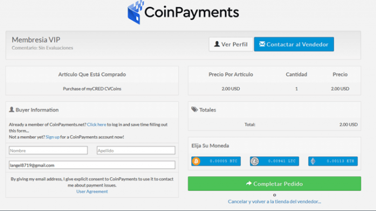The image size is (376, 211).
Task: Contact the seller via Contactar al Vendedor
Action: pos(294,45)
